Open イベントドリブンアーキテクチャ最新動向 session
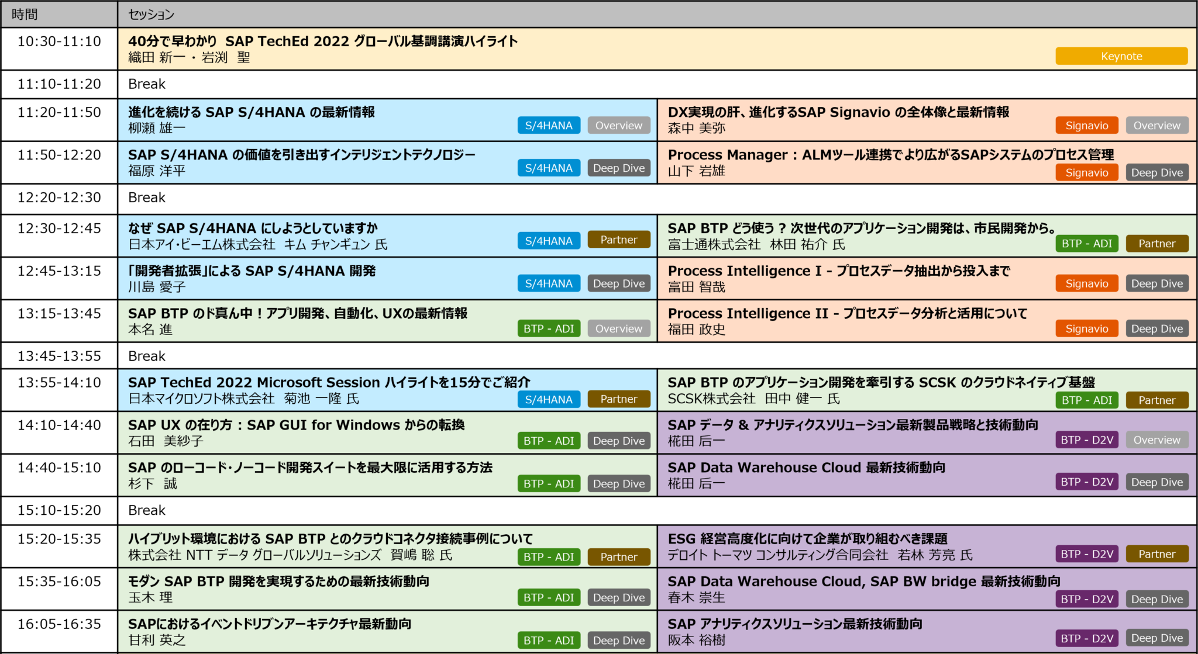This screenshot has width=1198, height=654. [270, 624]
